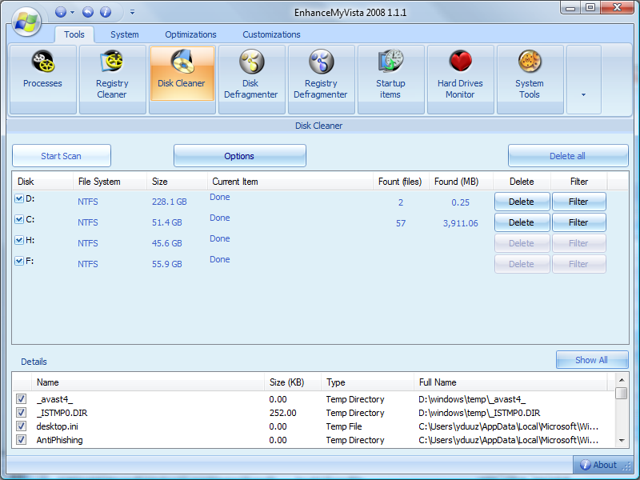Select the 51.4 GB size value
This screenshot has height=480, width=640.
click(167, 222)
